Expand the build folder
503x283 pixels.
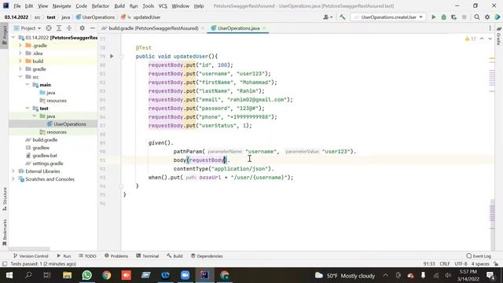click(20, 61)
